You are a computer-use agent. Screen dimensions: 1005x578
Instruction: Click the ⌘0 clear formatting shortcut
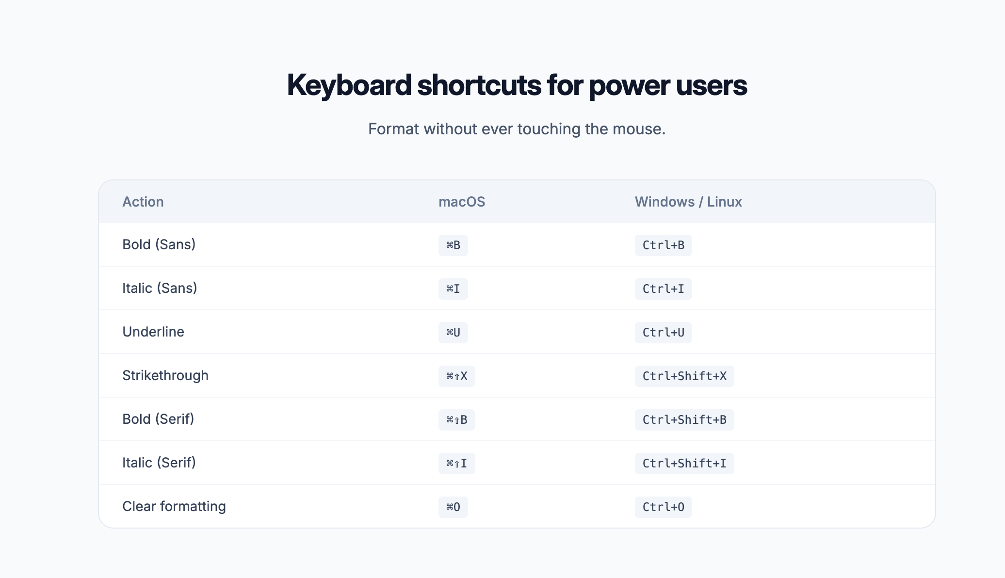click(453, 507)
